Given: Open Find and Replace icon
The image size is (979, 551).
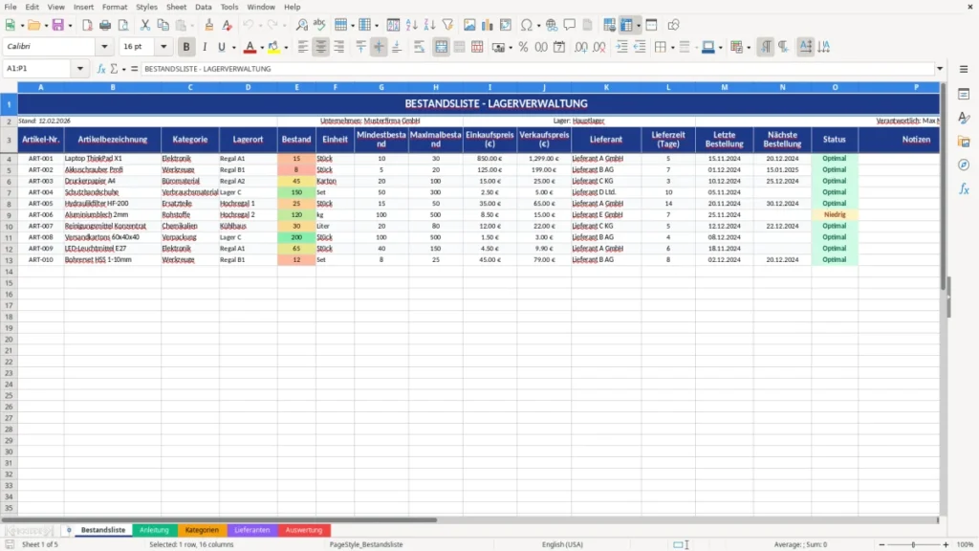Looking at the screenshot, I should point(301,25).
